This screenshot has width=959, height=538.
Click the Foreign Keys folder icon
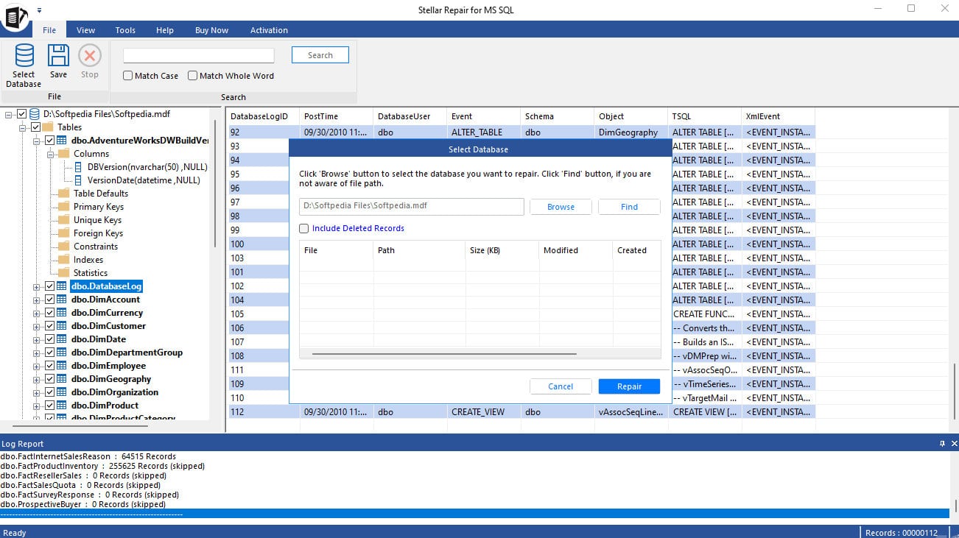pyautogui.click(x=63, y=233)
